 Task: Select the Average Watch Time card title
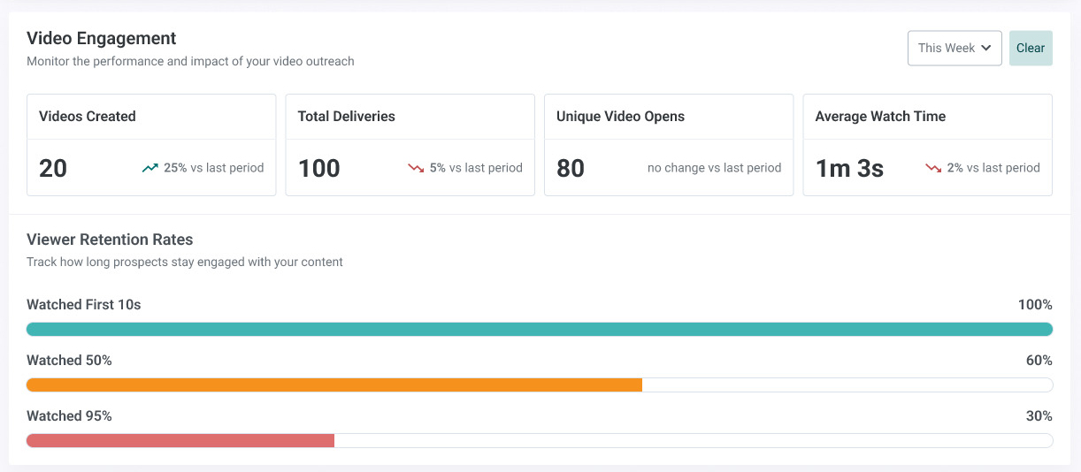click(880, 116)
